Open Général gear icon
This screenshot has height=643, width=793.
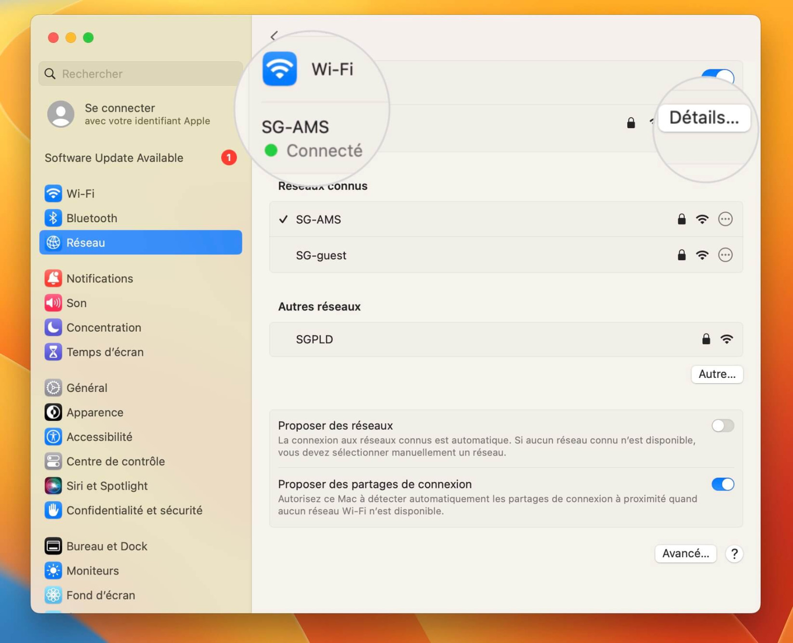click(53, 388)
